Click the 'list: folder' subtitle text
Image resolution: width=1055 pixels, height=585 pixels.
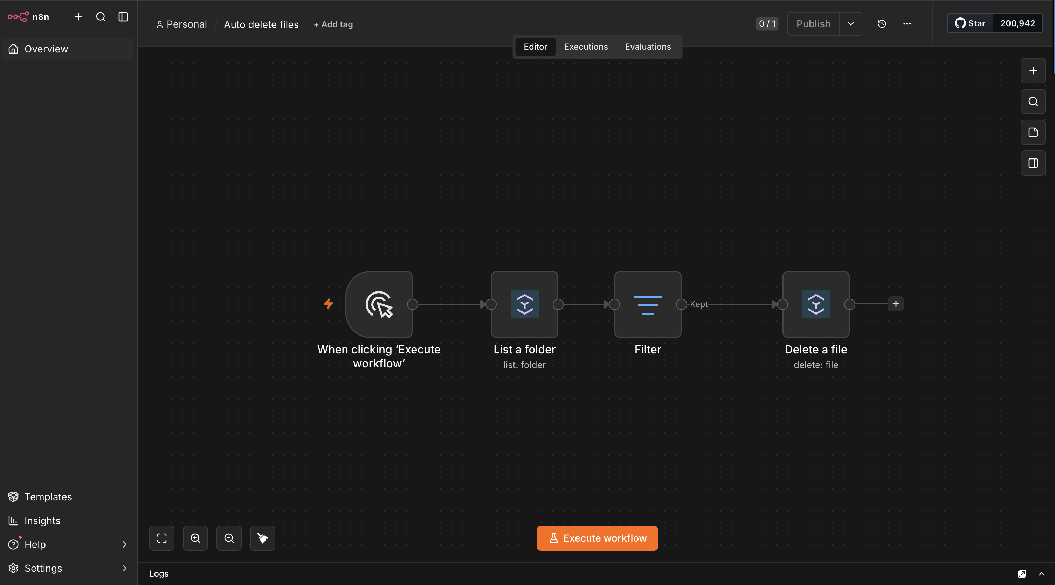[525, 365]
